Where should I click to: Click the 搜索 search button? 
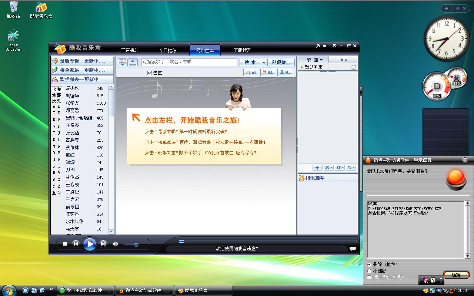[x=250, y=62]
